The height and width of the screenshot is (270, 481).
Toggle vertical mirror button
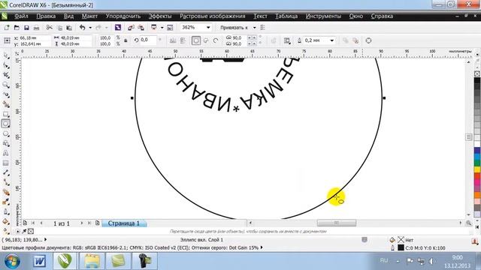point(183,40)
